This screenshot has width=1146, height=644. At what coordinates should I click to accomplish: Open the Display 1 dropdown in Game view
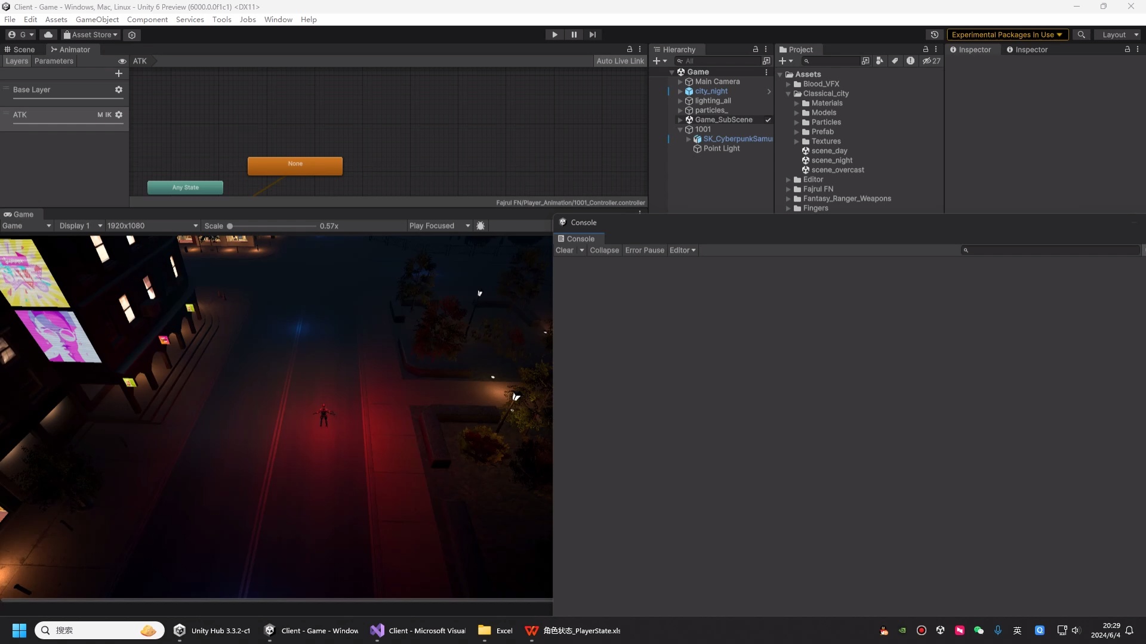(81, 225)
